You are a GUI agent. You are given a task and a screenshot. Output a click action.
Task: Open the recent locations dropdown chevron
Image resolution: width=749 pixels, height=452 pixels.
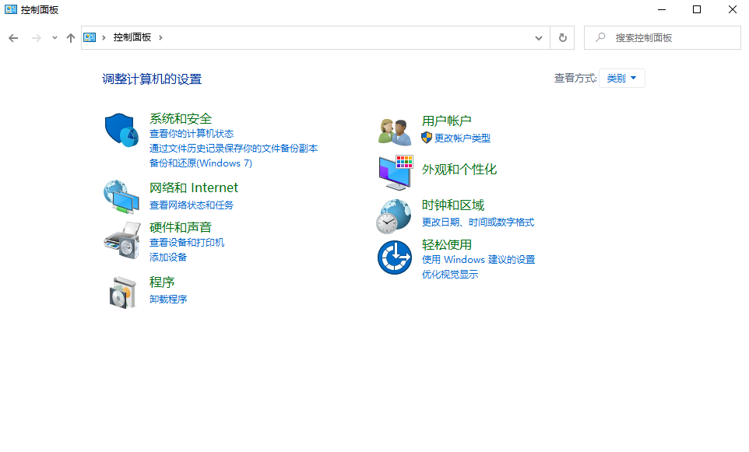click(55, 37)
